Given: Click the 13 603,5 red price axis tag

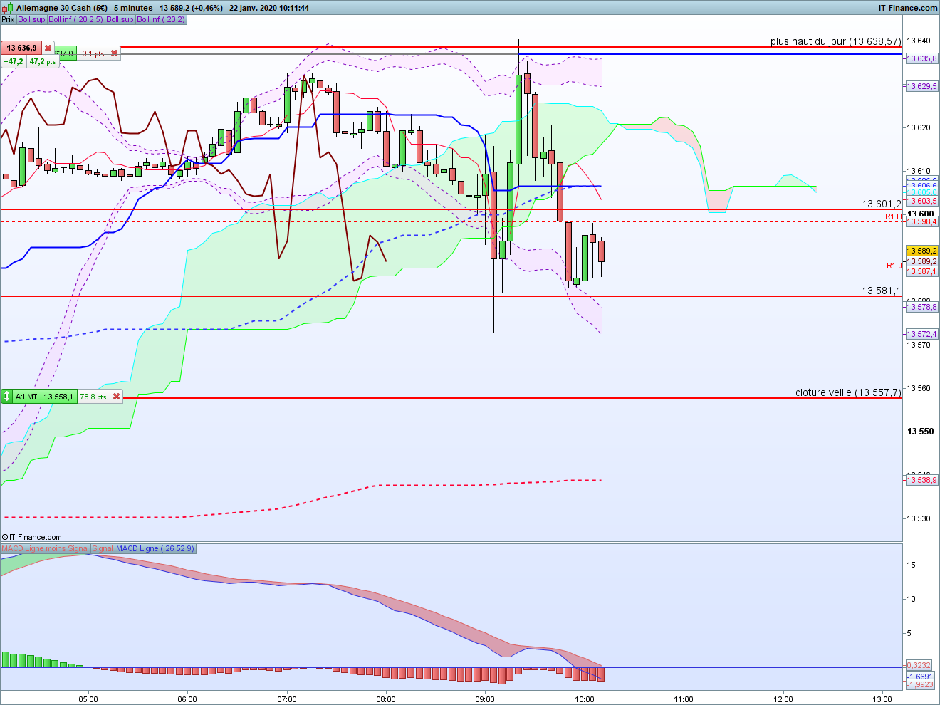Looking at the screenshot, I should [921, 202].
